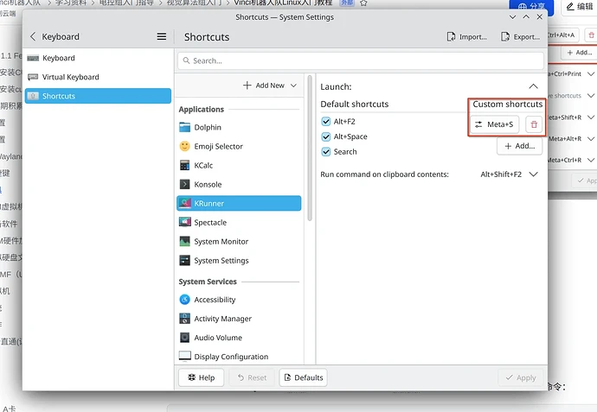Click the Defaults button
Viewport: 597px width, 412px height.
tap(302, 377)
